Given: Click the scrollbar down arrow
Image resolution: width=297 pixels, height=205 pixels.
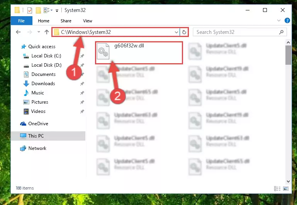Looking at the screenshot, I should 288,181.
